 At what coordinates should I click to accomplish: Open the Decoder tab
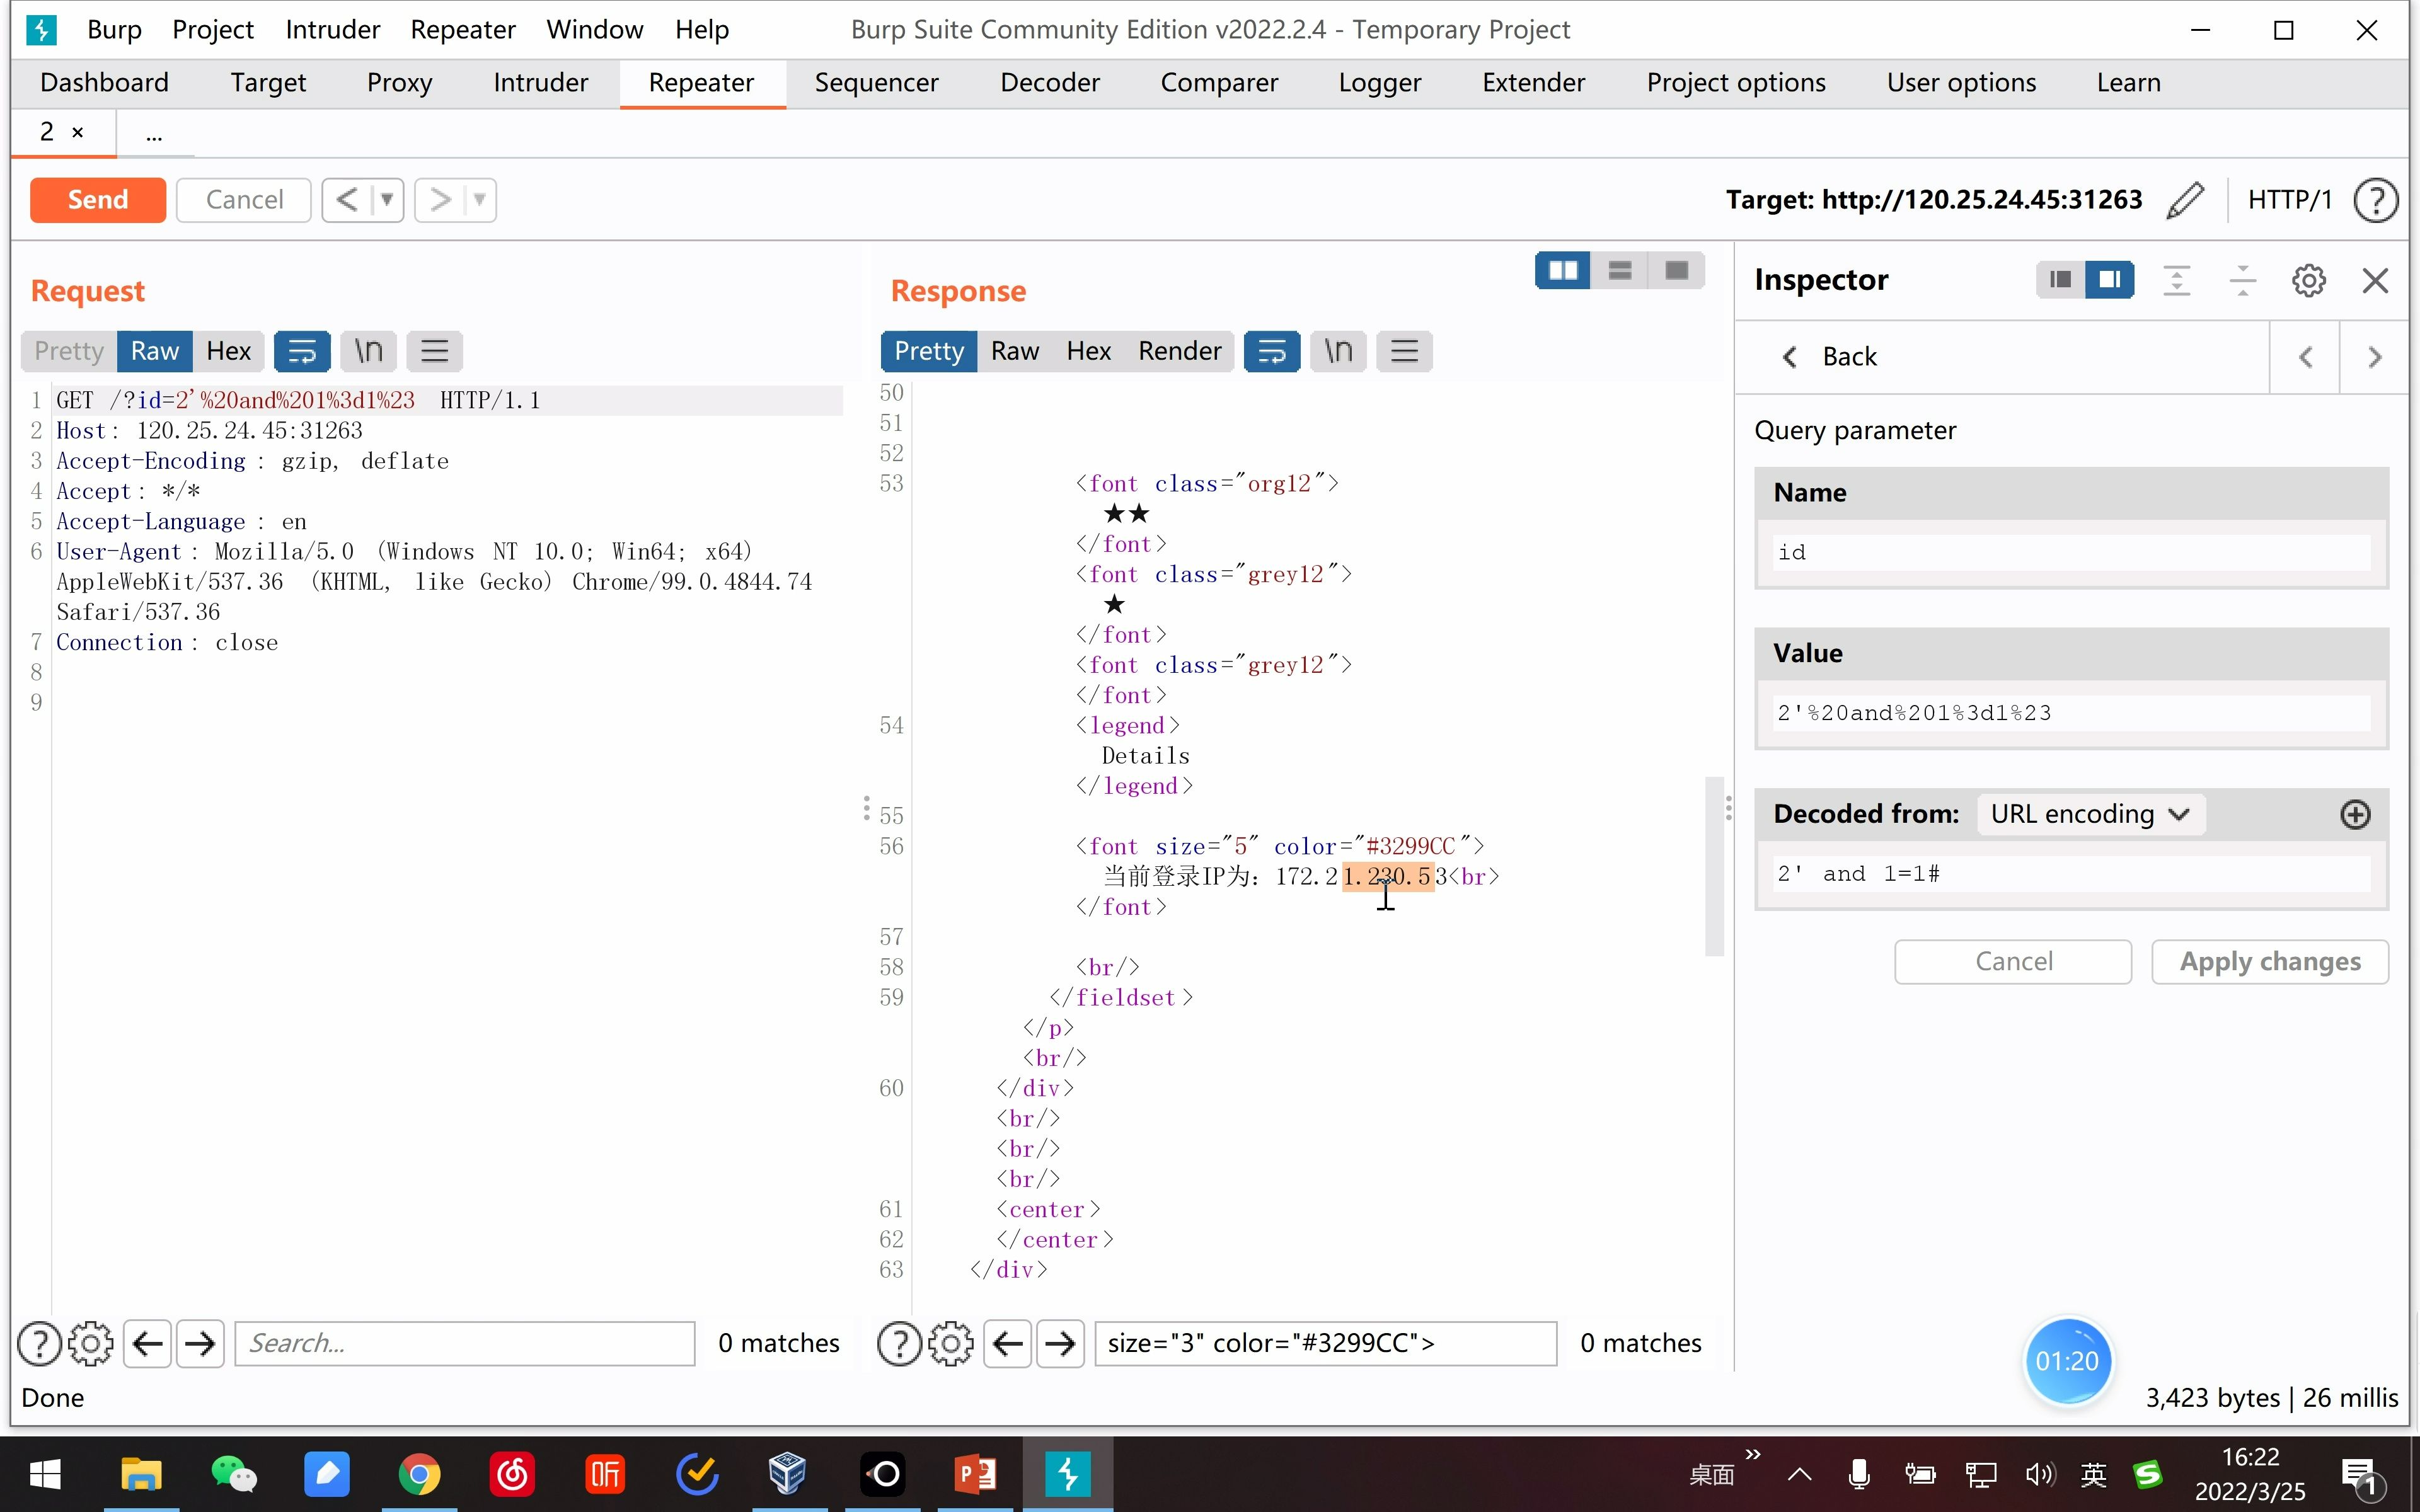tap(1049, 83)
